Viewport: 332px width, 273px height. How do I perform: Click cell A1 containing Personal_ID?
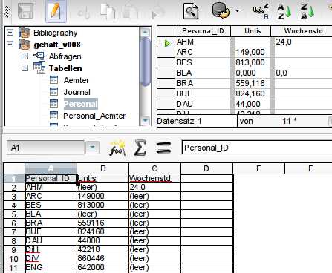pyautogui.click(x=51, y=179)
